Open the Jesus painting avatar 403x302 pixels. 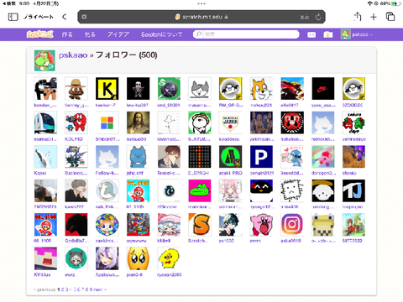(x=138, y=122)
